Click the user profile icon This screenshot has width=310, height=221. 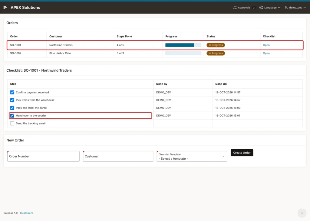tap(286, 8)
